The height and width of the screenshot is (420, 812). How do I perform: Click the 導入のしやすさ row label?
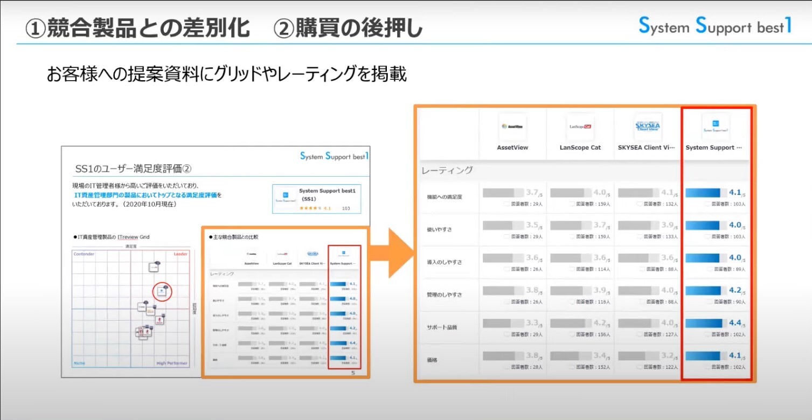coord(444,262)
